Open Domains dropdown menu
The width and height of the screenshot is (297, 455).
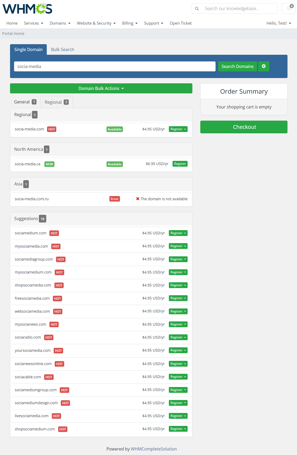point(60,23)
